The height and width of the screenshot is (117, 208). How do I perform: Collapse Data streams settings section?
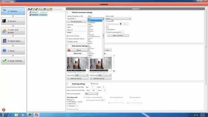coord(67,46)
